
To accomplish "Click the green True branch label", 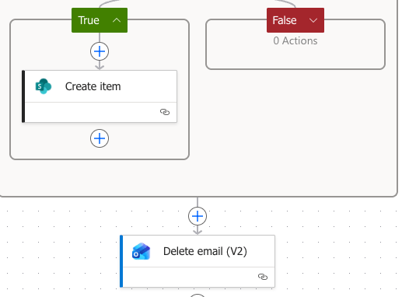I will [100, 20].
